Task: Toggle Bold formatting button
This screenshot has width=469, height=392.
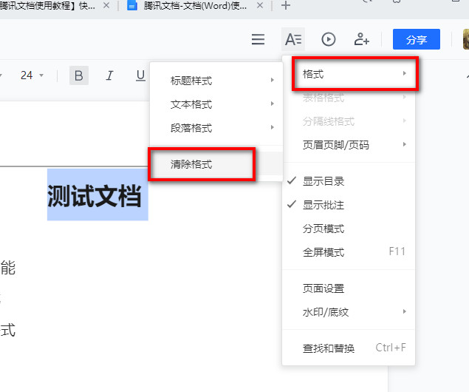Action: (79, 75)
